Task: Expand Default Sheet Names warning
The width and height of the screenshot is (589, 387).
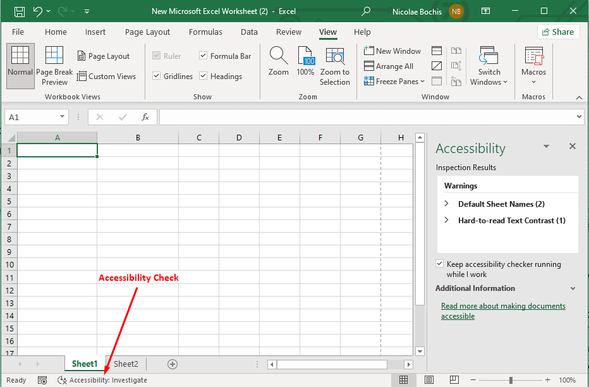Action: (447, 204)
